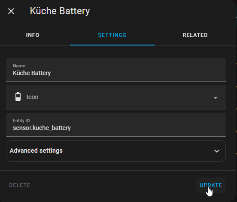The height and width of the screenshot is (202, 237).
Task: Open the Icon picker dropdown arrow
Action: click(x=216, y=98)
